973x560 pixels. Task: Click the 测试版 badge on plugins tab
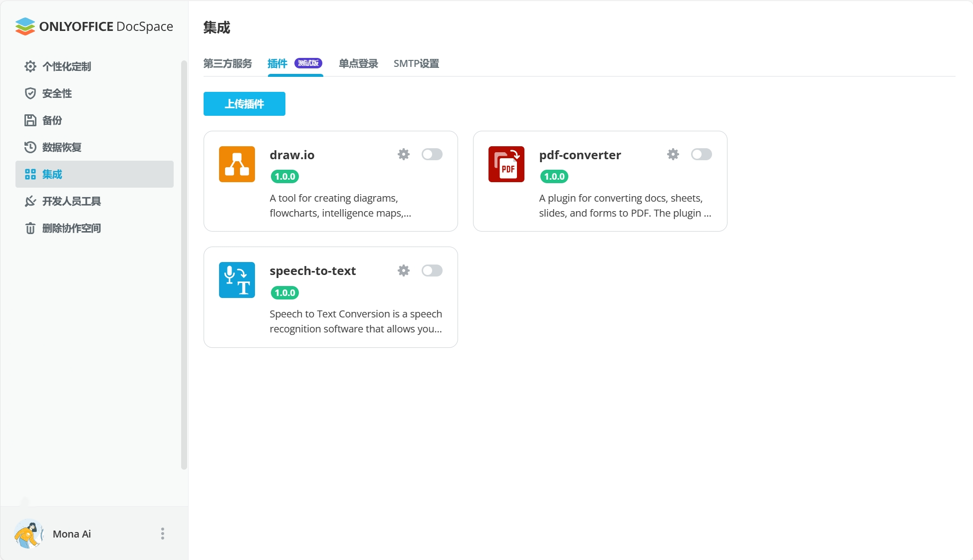(308, 63)
